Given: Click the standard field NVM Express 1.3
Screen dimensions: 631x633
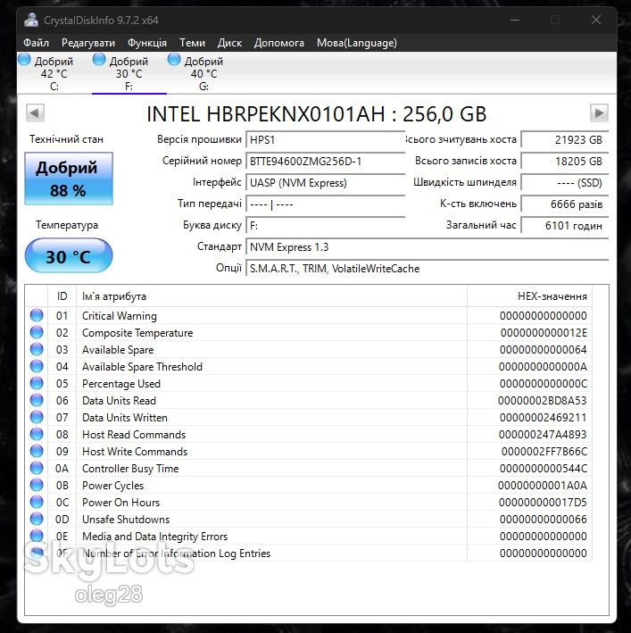Looking at the screenshot, I should coord(427,246).
